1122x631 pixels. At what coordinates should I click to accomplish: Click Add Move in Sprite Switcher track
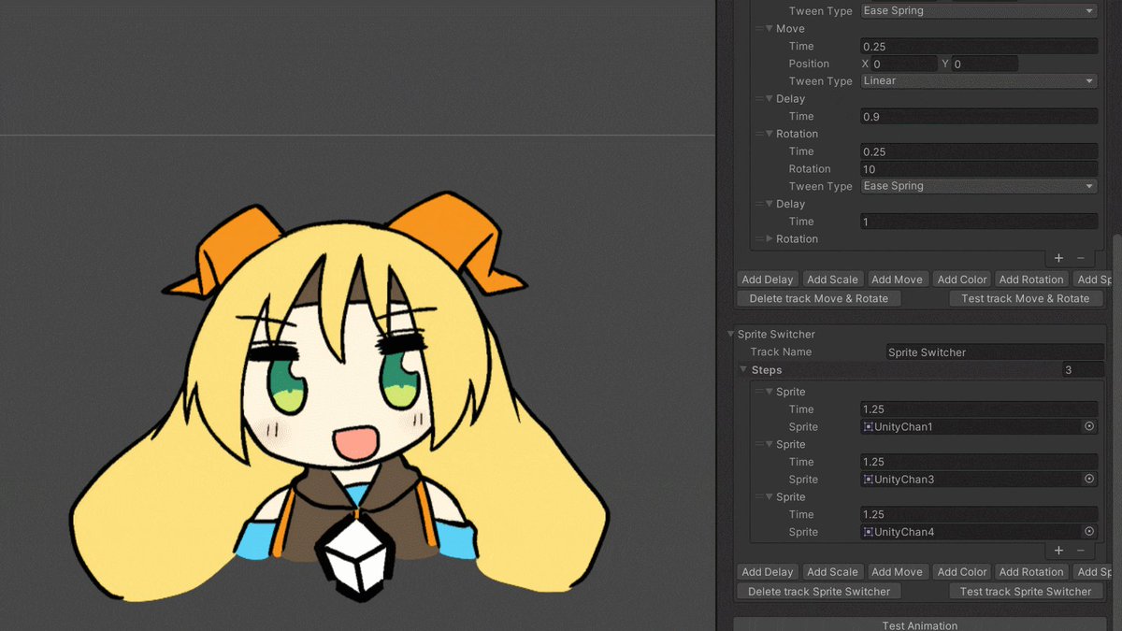coord(897,572)
